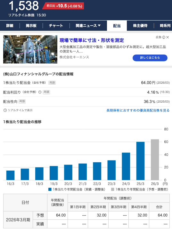Click the clock icon next to 配当利回り
172x230 pixels.
[40, 92]
